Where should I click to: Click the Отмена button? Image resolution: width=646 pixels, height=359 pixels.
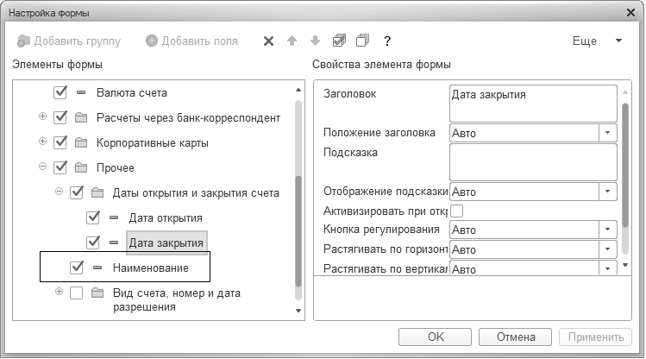coord(515,337)
